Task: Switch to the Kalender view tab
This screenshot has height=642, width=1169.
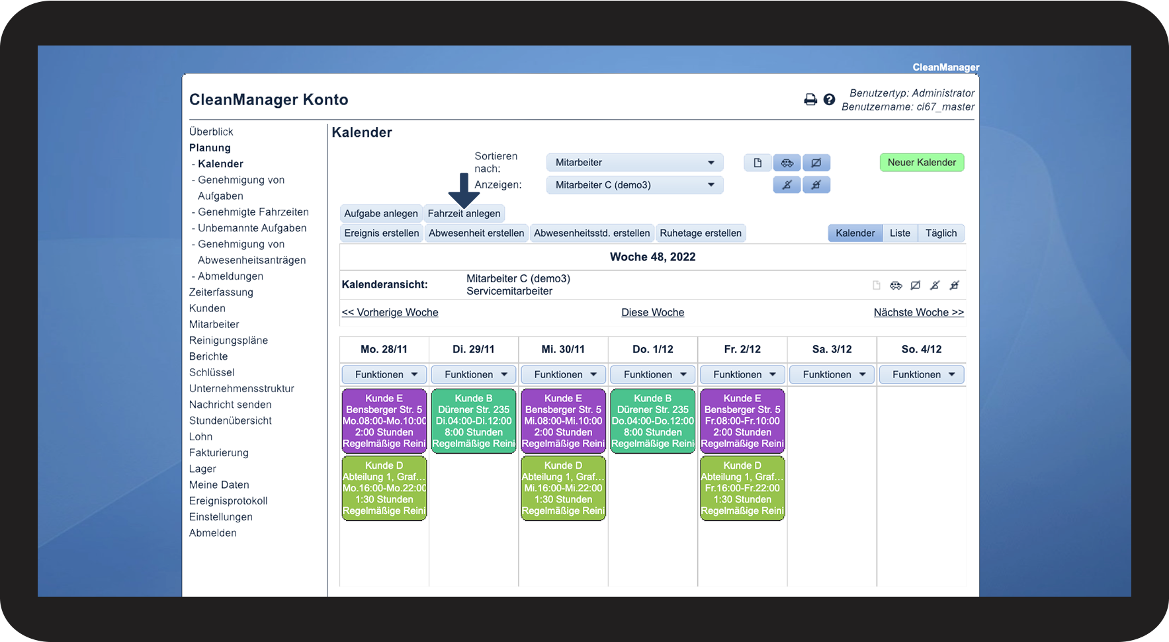Action: click(x=855, y=233)
